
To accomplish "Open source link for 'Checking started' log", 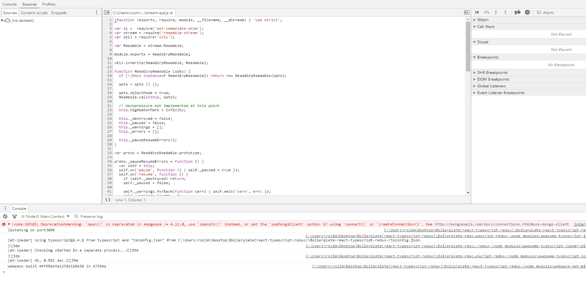I will tap(446, 246).
